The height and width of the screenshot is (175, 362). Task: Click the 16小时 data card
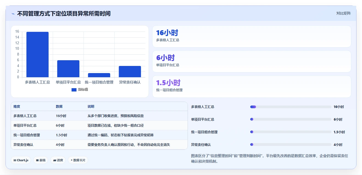point(252,37)
